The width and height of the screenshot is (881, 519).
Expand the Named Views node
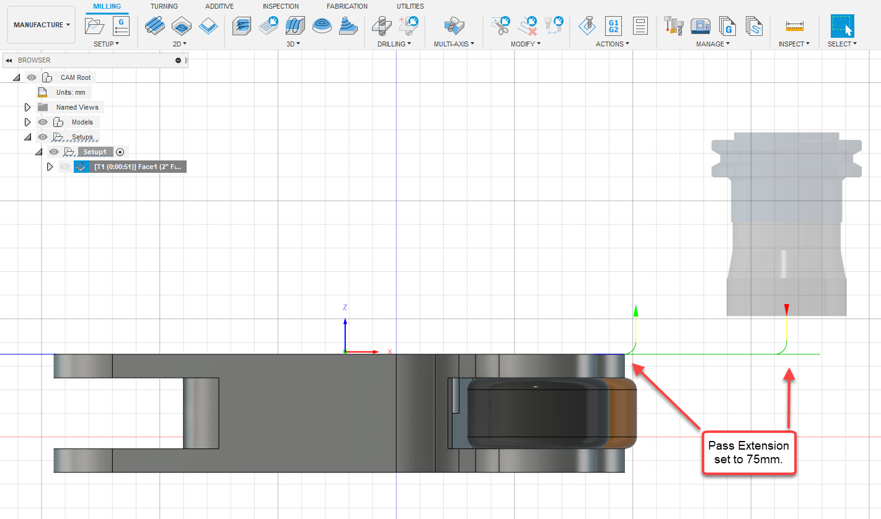(27, 107)
